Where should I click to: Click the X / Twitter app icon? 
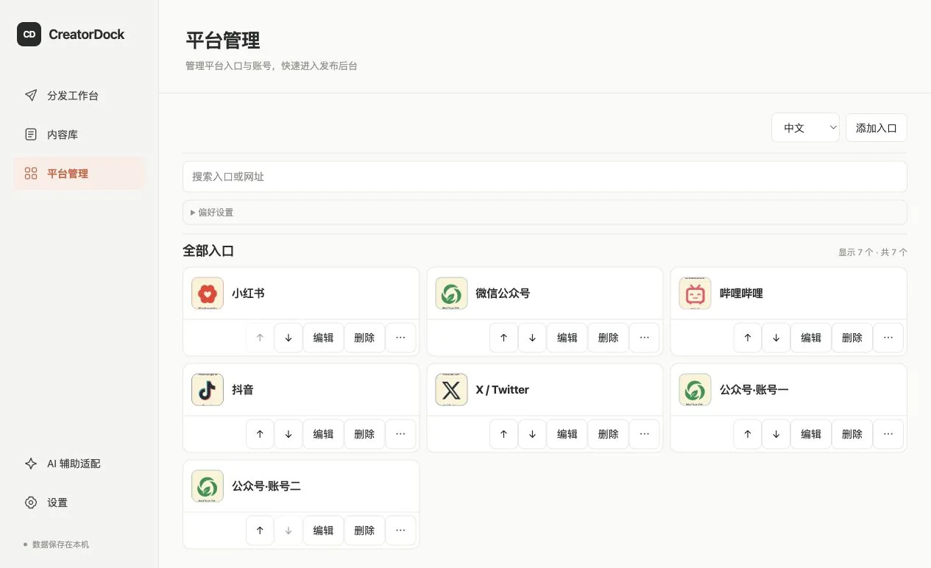451,390
